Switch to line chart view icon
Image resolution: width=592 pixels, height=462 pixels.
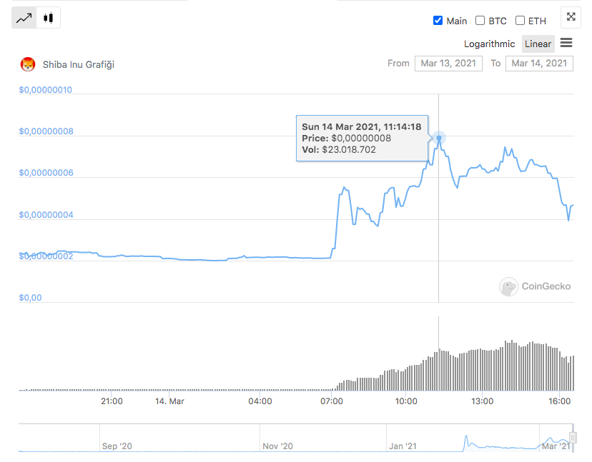[24, 18]
